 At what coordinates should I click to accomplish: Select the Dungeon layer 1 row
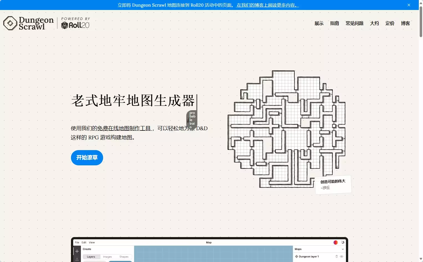click(320, 256)
